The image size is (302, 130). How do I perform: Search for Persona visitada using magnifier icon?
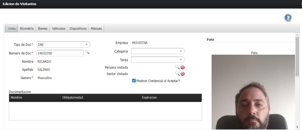(177, 67)
